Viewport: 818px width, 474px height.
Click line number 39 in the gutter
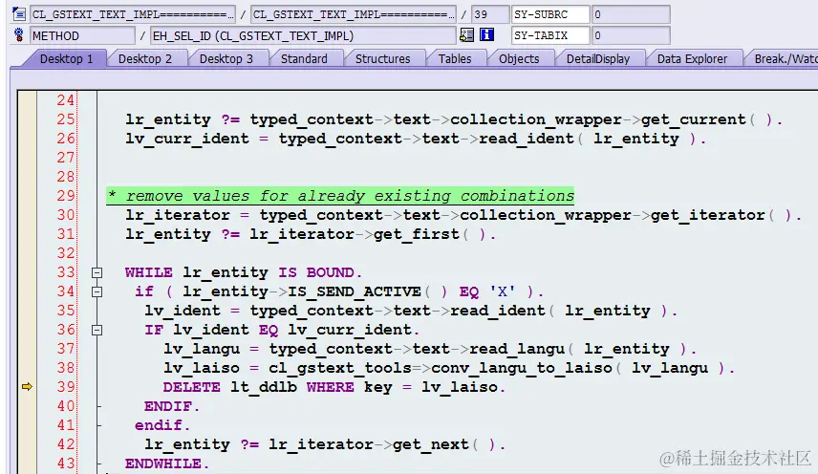66,387
